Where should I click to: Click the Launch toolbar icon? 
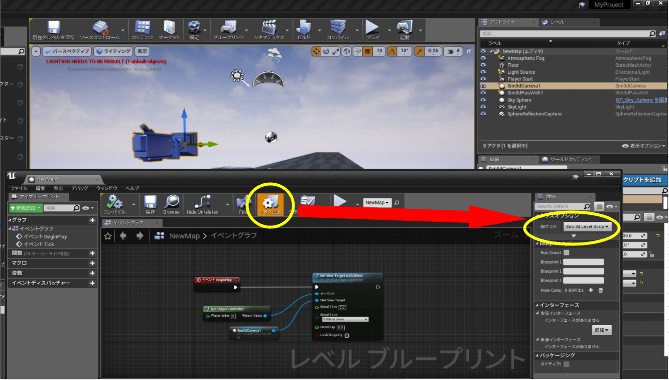[405, 30]
